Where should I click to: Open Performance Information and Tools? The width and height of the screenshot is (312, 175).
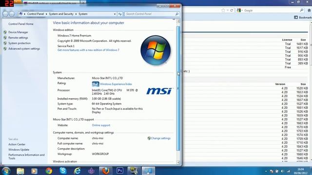pyautogui.click(x=26, y=157)
